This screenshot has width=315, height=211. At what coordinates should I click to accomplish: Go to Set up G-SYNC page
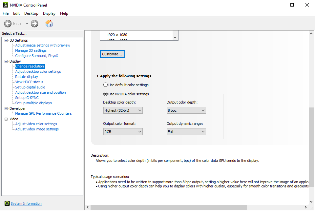27,98
